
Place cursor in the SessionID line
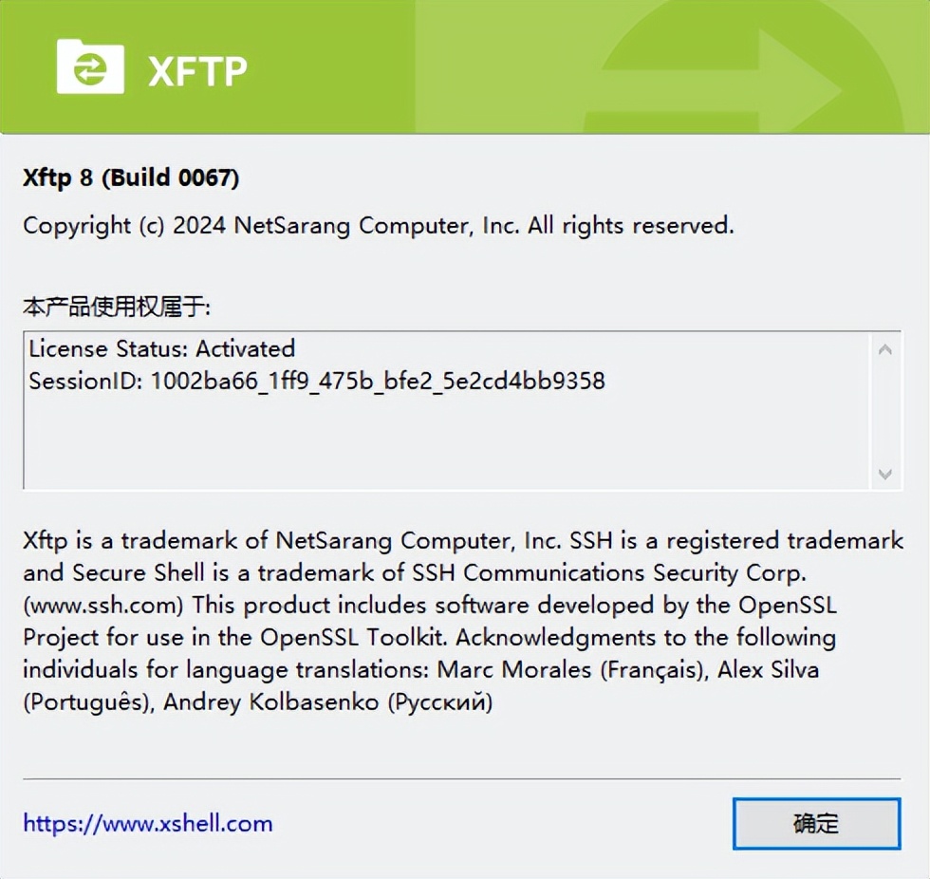tap(317, 381)
